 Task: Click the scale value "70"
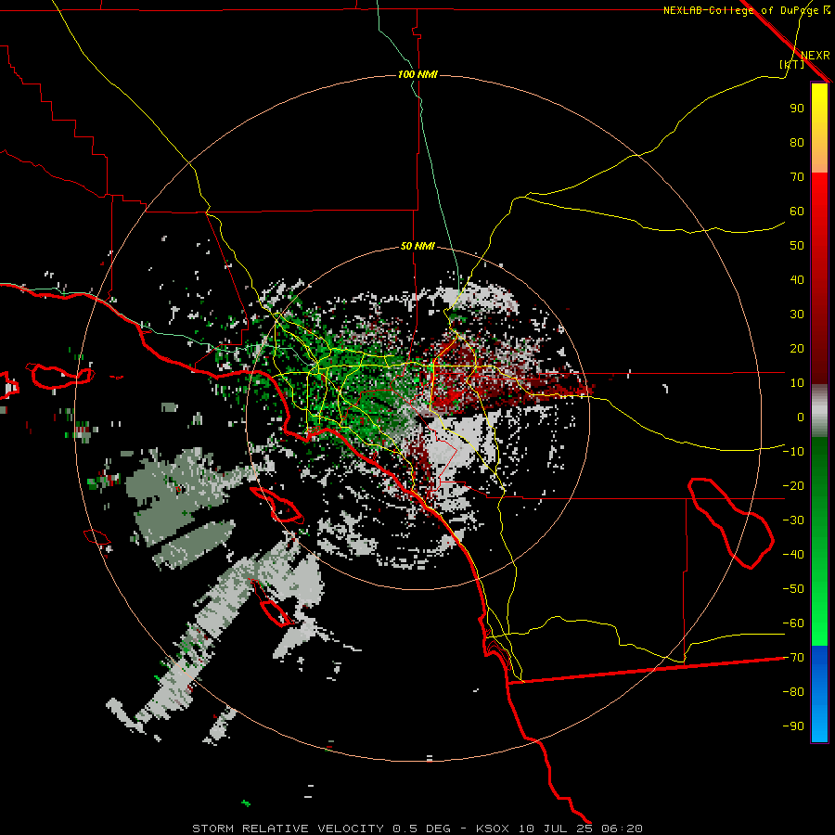coord(797,177)
